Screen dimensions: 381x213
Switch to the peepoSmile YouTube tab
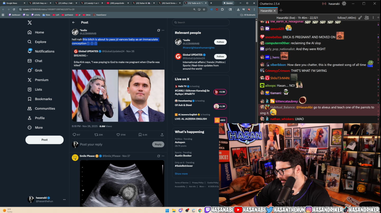tap(117, 3)
